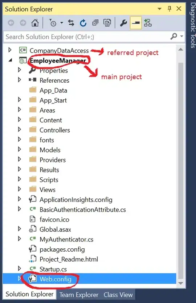Open search options dropdown arrow
This screenshot has width=196, height=303.
click(181, 36)
